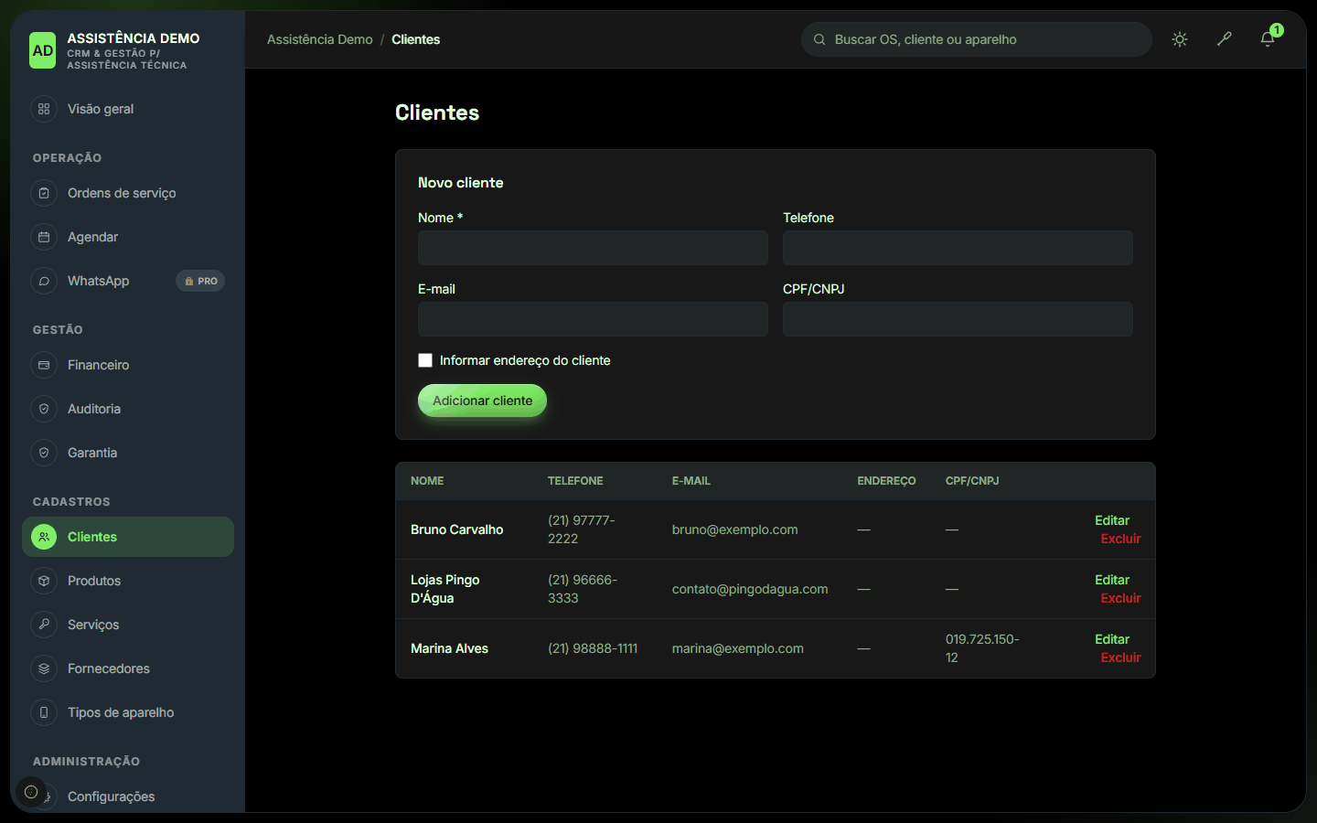The image size is (1317, 823).
Task: Click the NOME column header
Action: pyautogui.click(x=427, y=481)
